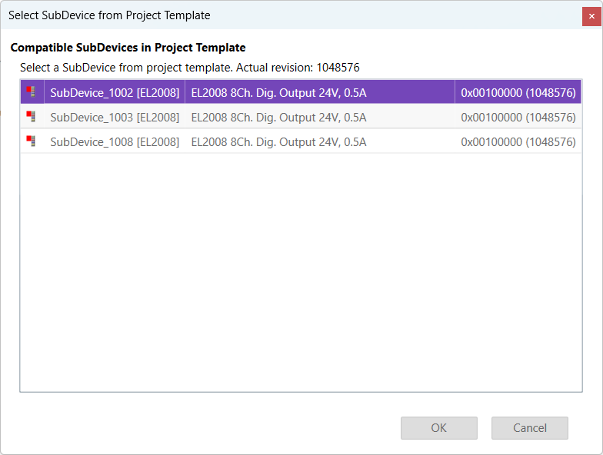This screenshot has height=455, width=603.
Task: Select the SubDevice_1008 [EL2008] name cell
Action: pos(115,141)
